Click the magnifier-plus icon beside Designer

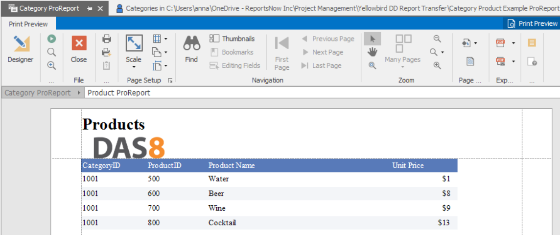(x=52, y=65)
